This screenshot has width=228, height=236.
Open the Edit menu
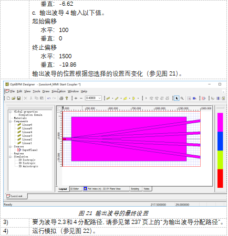(x=19, y=91)
